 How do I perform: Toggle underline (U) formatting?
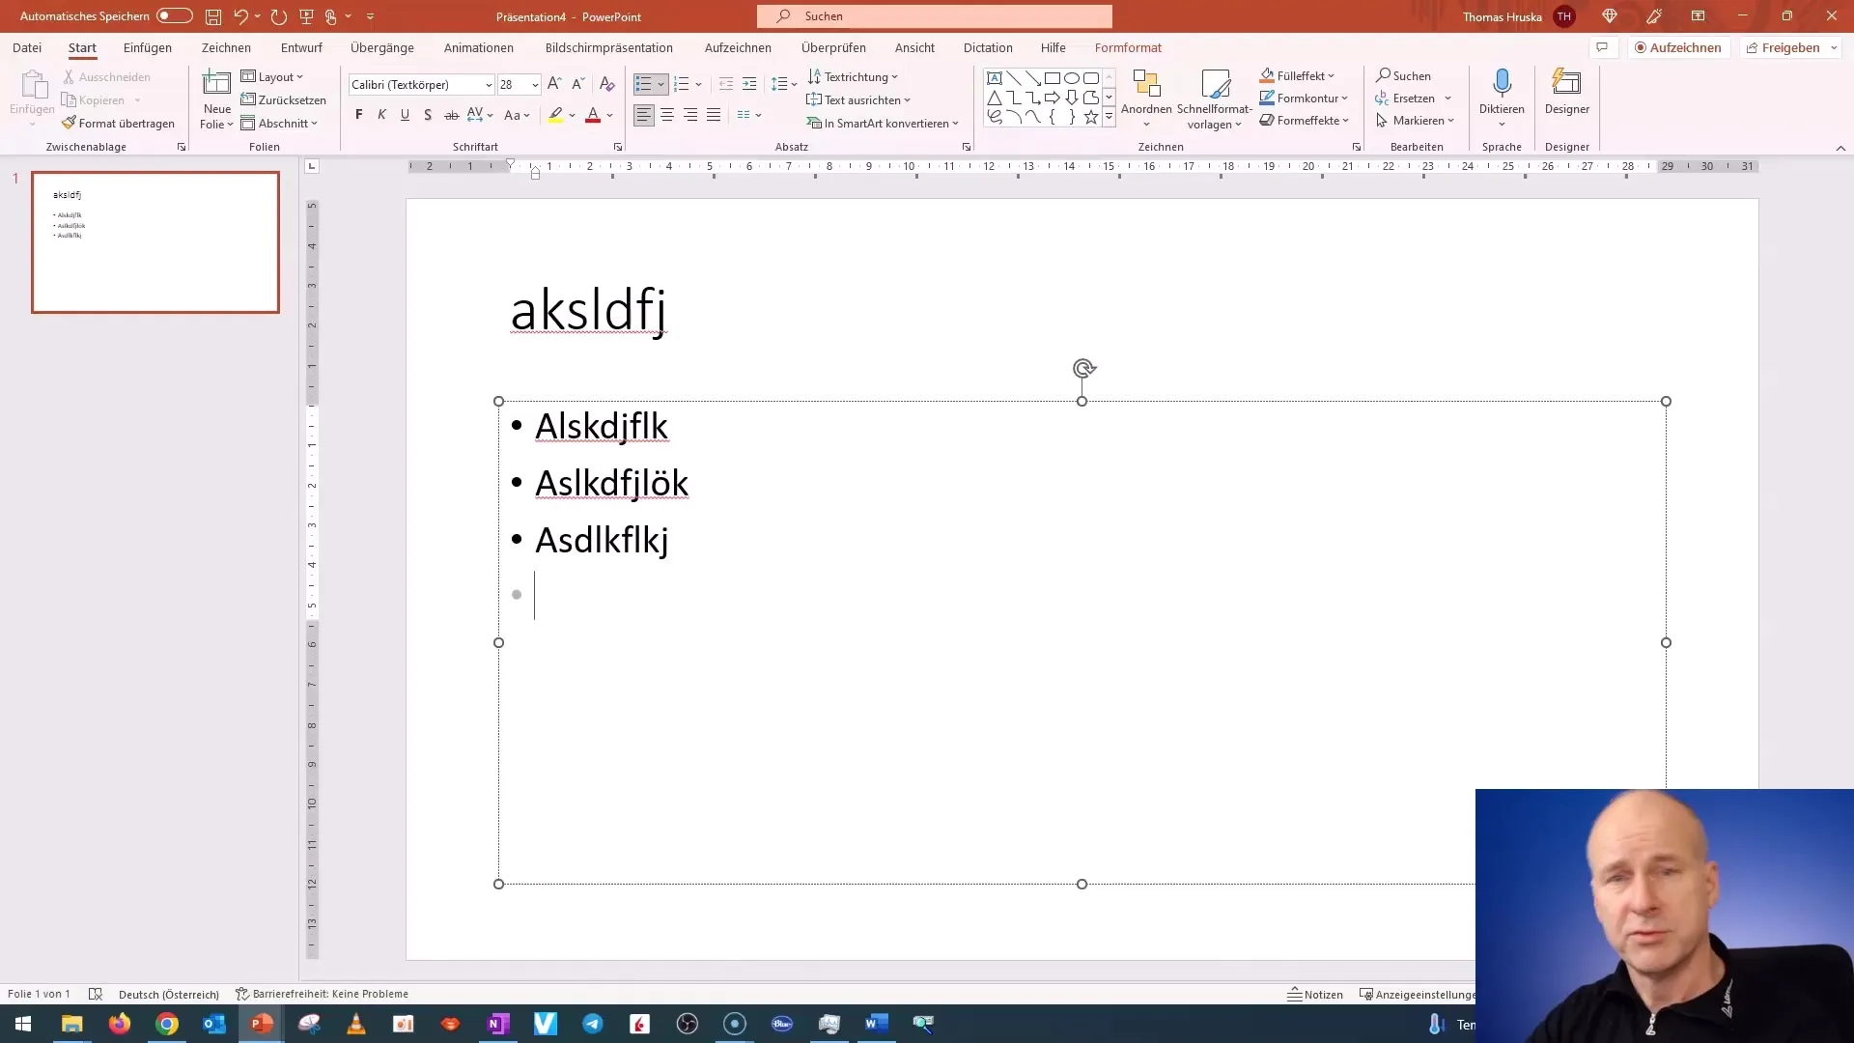click(405, 115)
